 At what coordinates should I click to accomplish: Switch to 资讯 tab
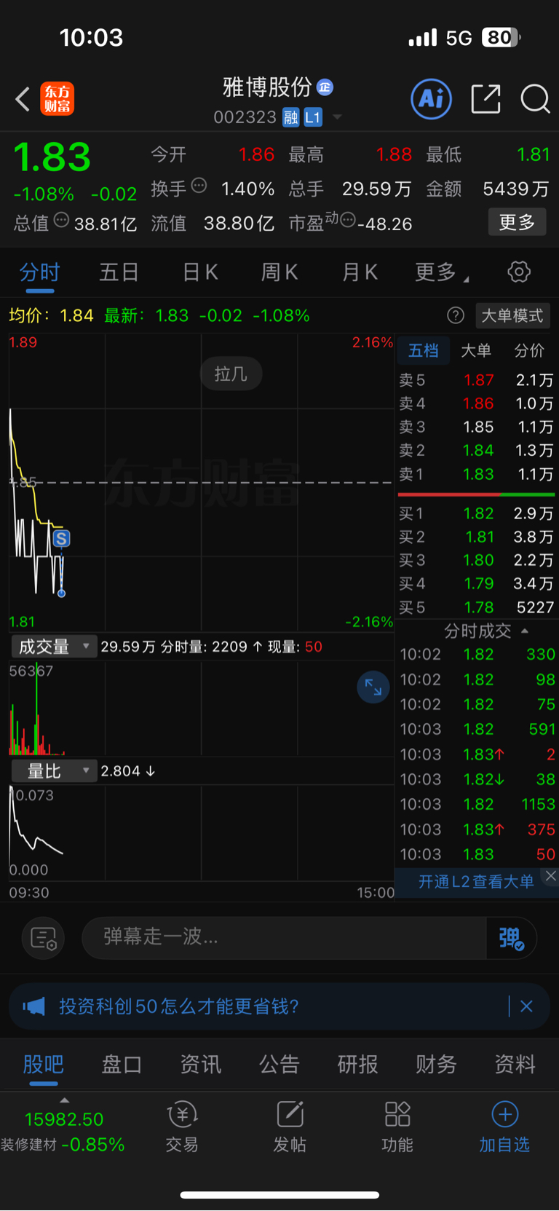tap(200, 1065)
